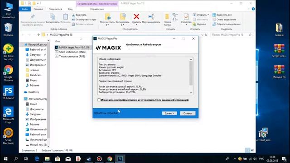Open the ScriptHook archive on desktop
The height and width of the screenshot is (163, 290).
tap(279, 51)
